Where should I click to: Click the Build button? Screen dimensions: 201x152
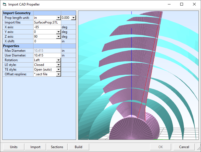point(78,147)
